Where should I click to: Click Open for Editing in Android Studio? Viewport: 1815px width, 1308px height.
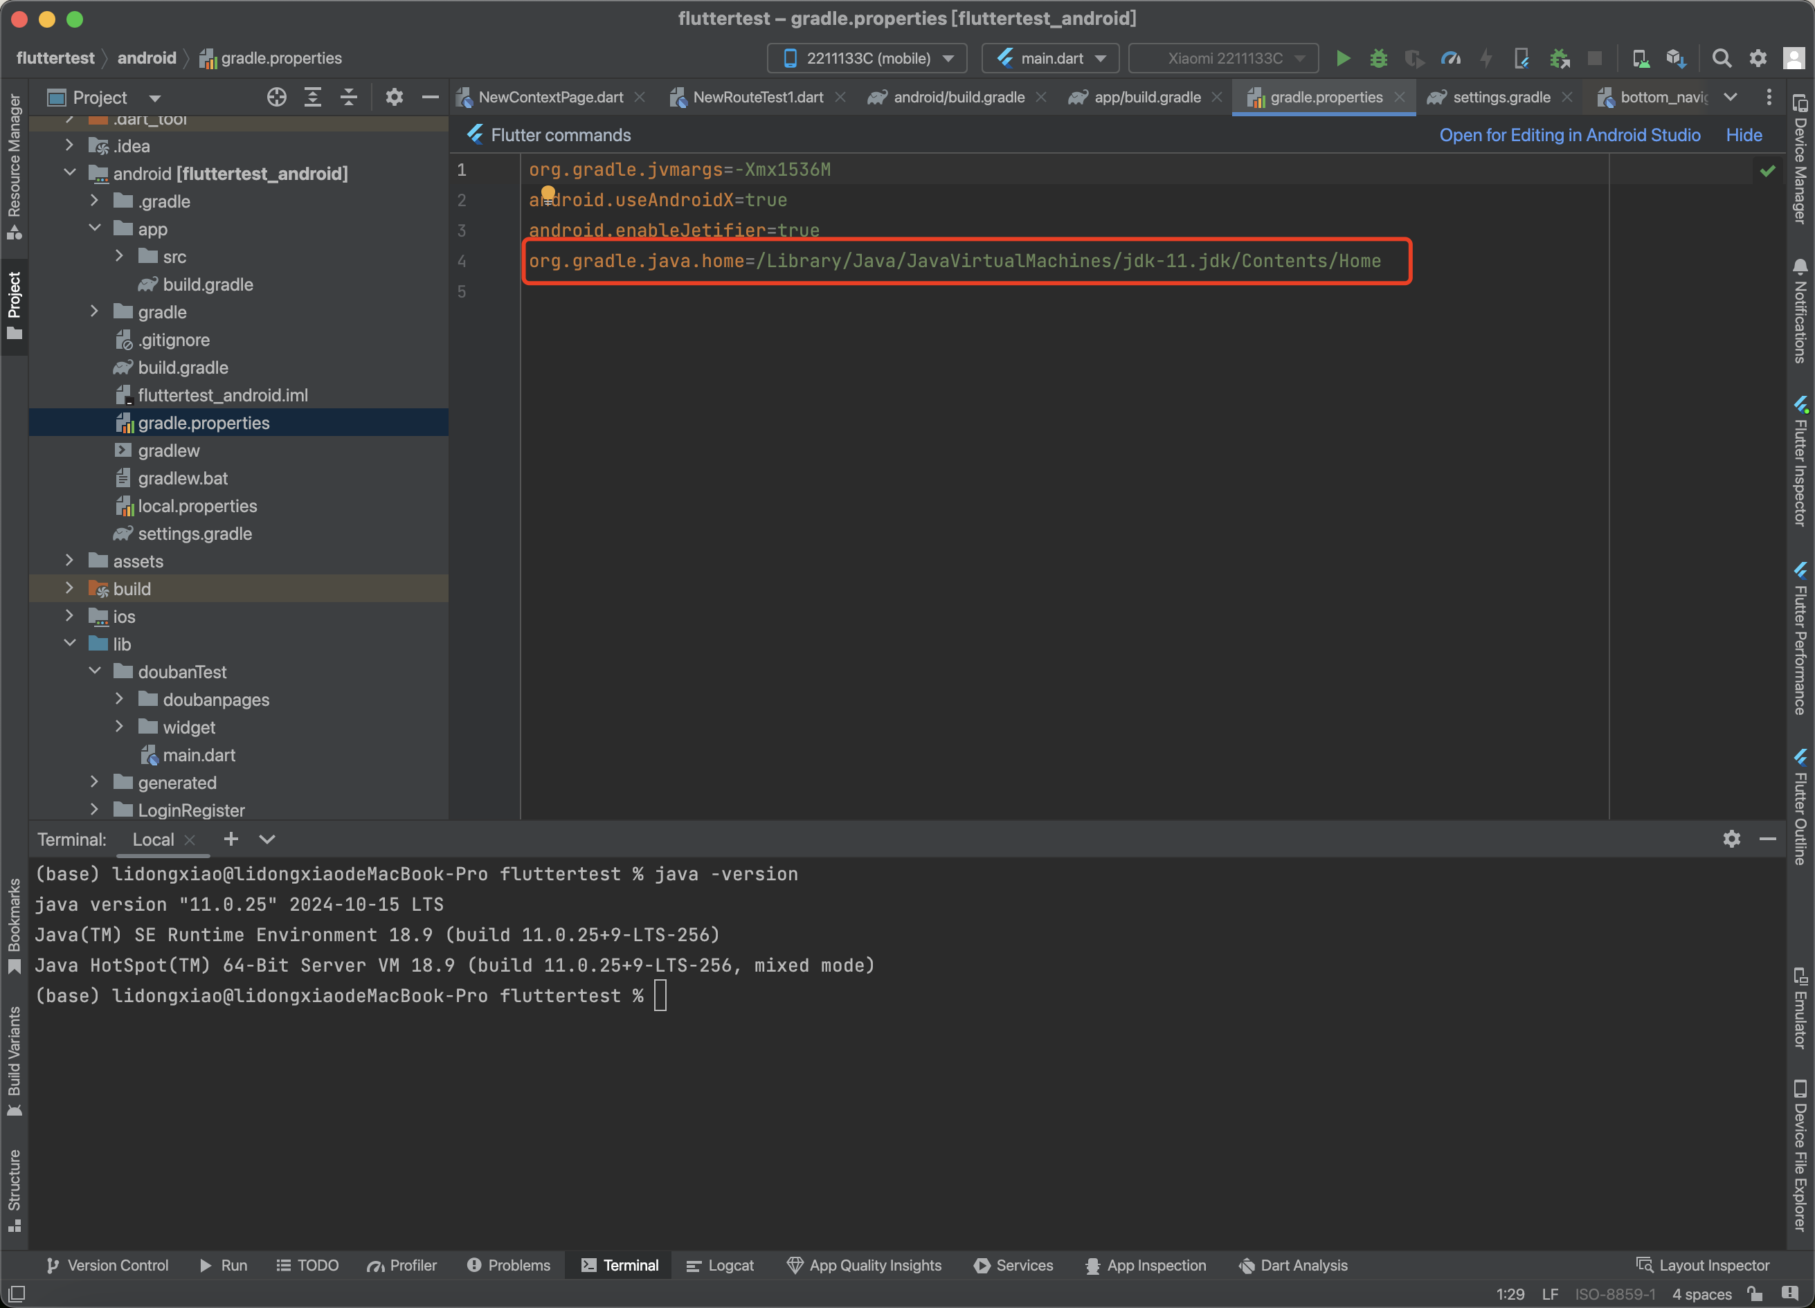1569,135
